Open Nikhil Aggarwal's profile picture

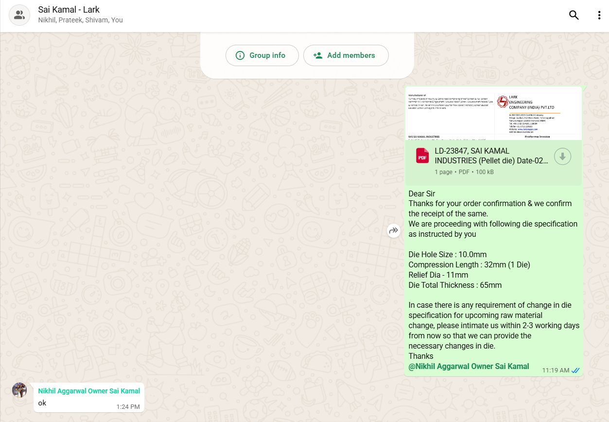point(19,390)
